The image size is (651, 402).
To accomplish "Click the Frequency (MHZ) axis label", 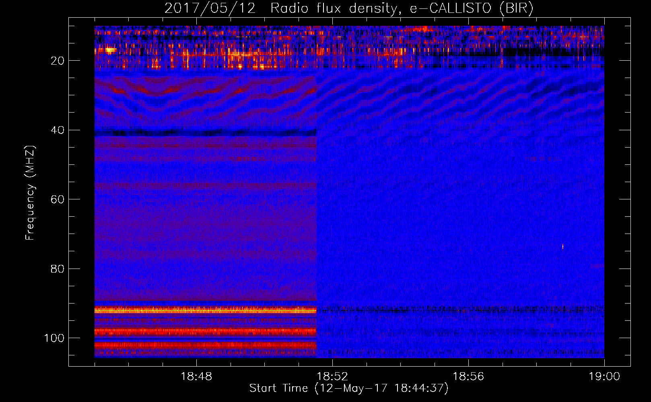I will click(30, 193).
